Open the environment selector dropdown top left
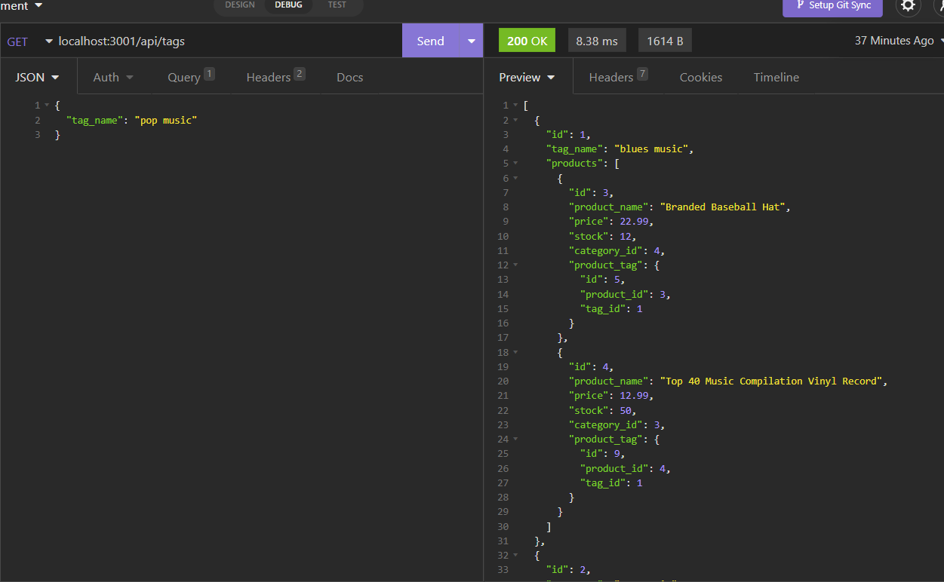Image resolution: width=944 pixels, height=582 pixels. pyautogui.click(x=20, y=5)
